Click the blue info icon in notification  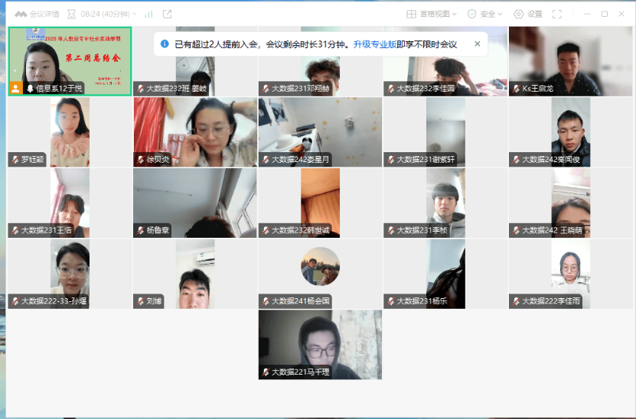point(165,44)
